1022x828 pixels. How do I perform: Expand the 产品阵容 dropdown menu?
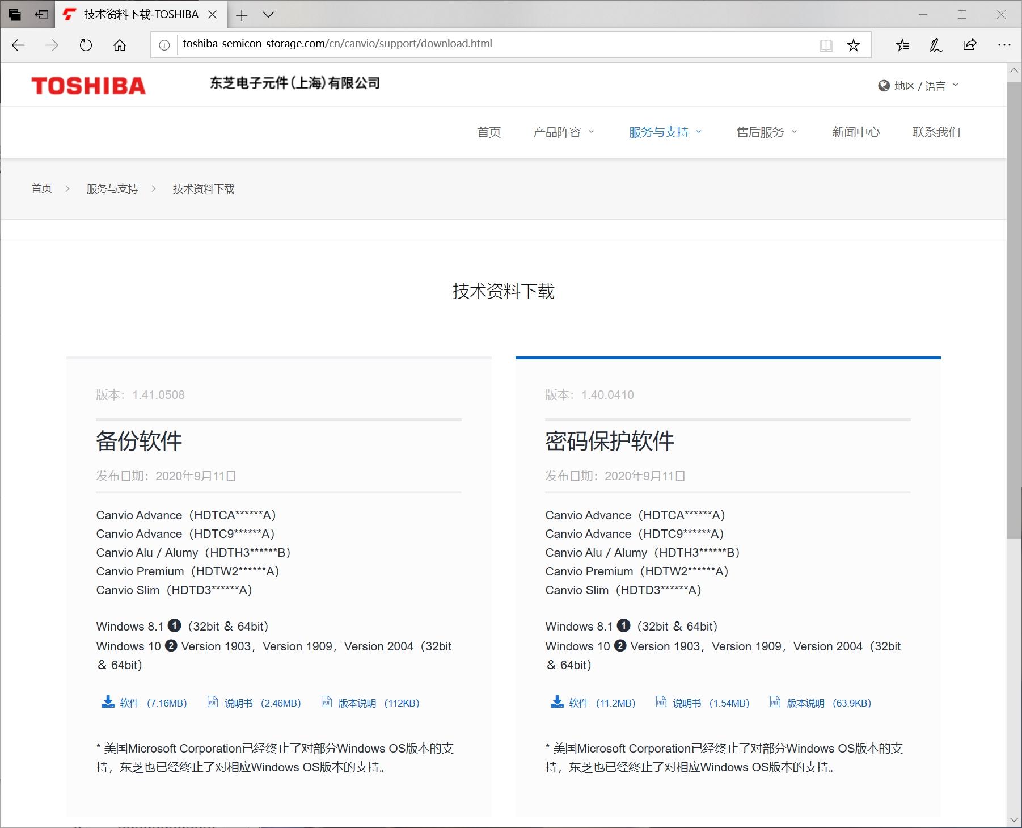(x=592, y=132)
